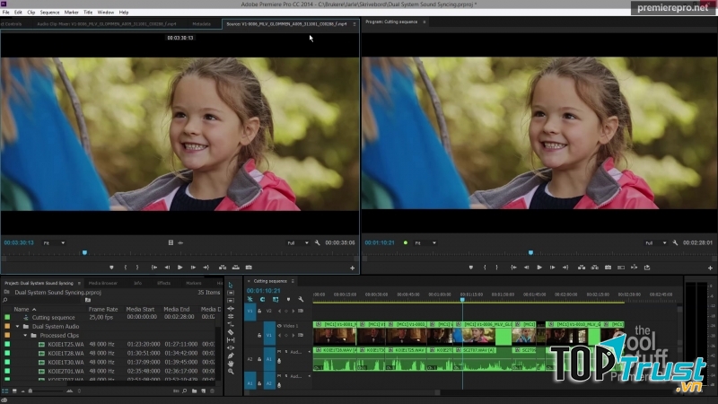This screenshot has width=718, height=404.
Task: Open Cutting sequence timeline panel menu
Action: [x=293, y=281]
